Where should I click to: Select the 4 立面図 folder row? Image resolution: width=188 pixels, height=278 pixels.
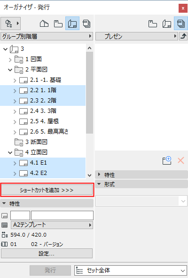(43, 152)
